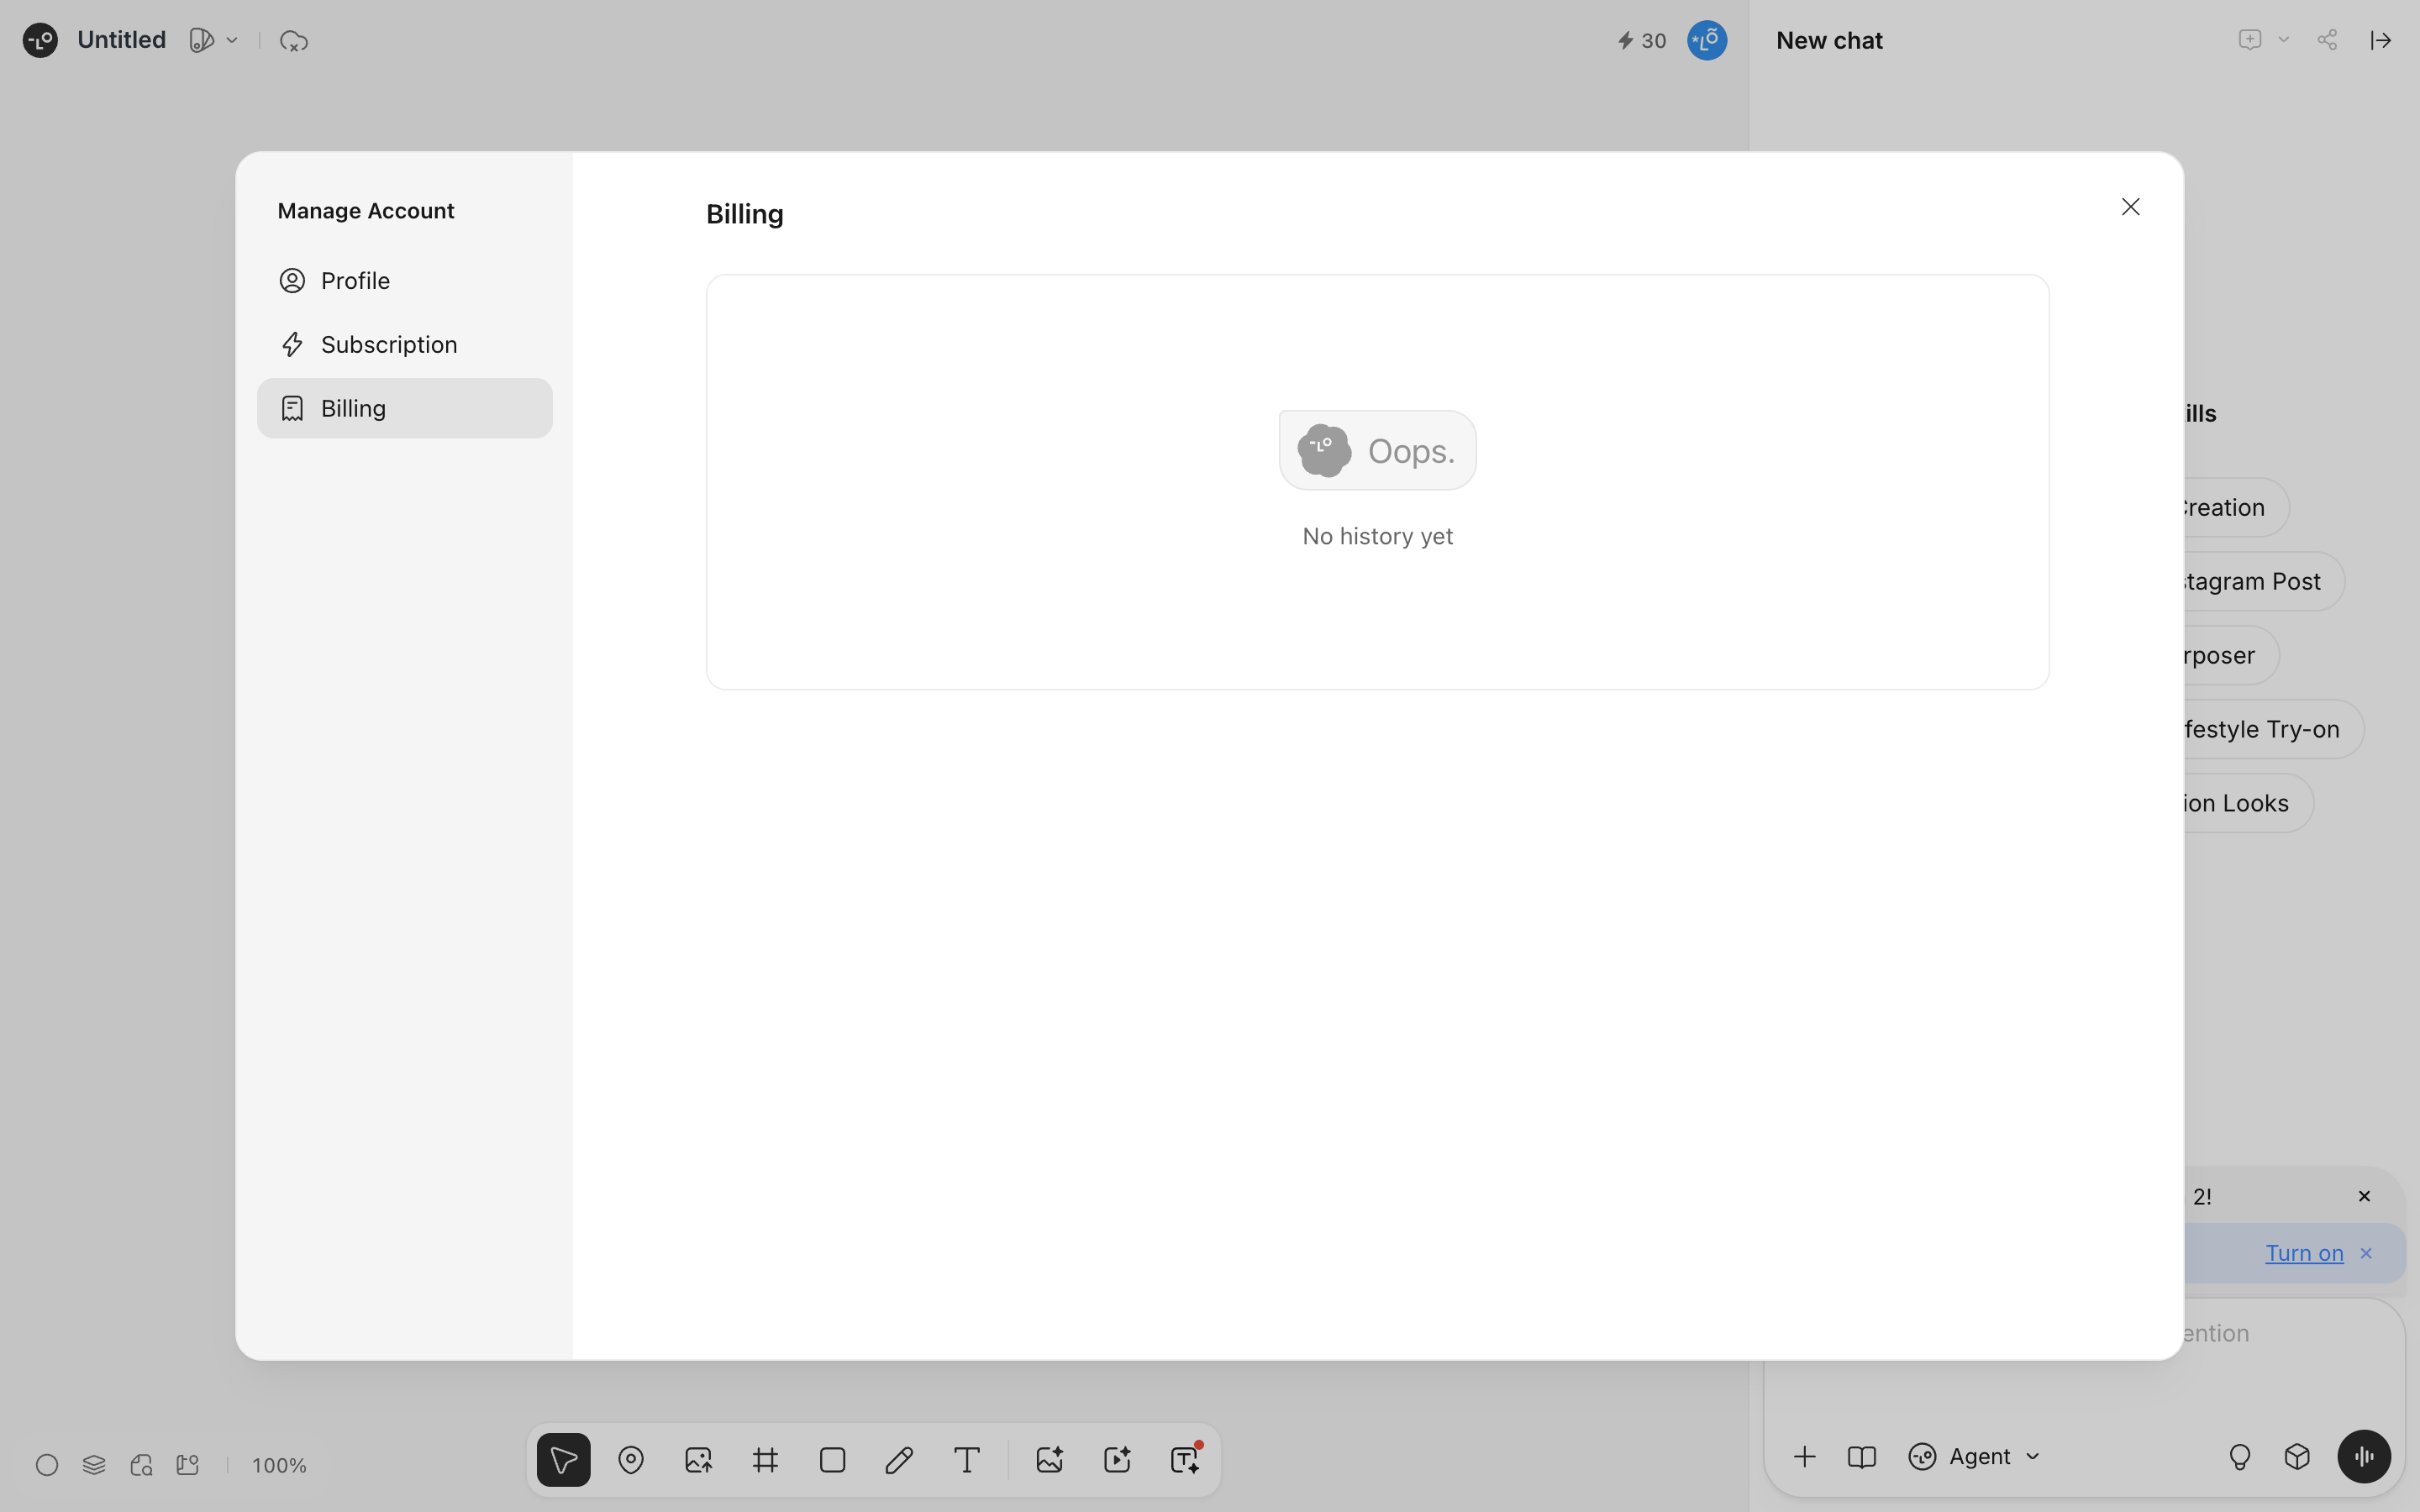Click the No history yet message
Image resolution: width=2420 pixels, height=1512 pixels.
(1377, 536)
